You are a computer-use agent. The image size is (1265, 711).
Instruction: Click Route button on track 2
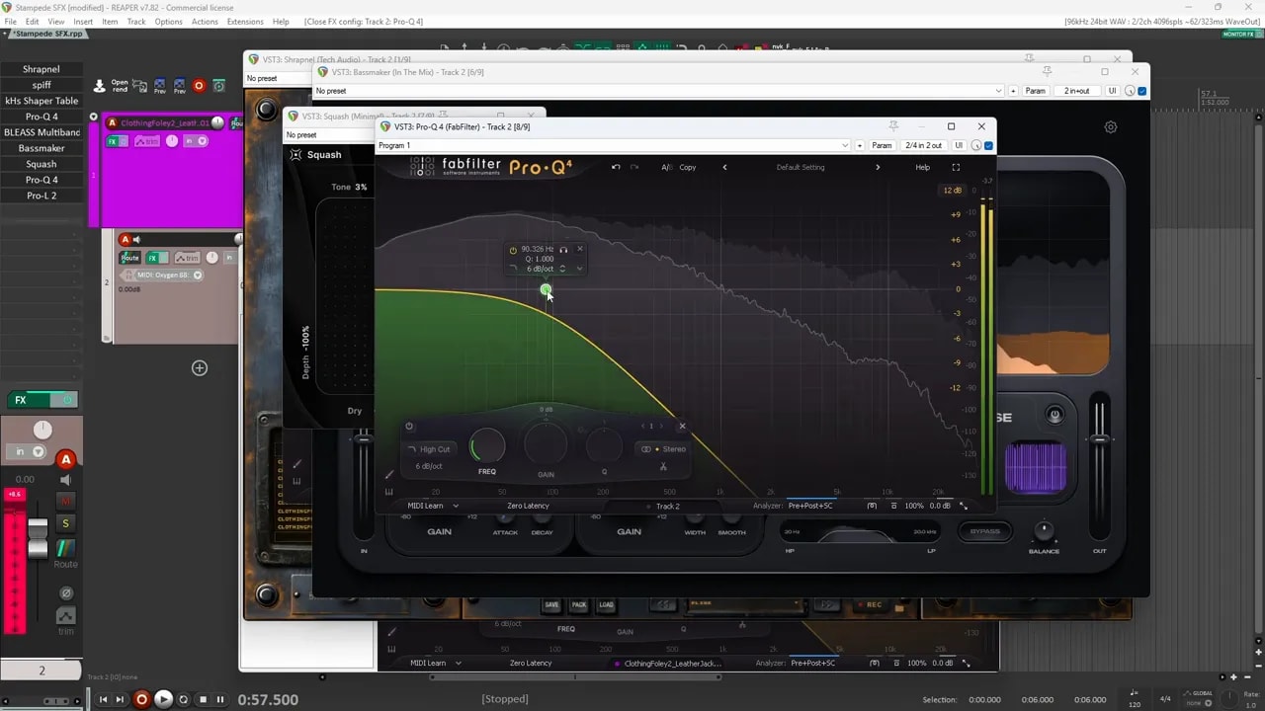129,258
